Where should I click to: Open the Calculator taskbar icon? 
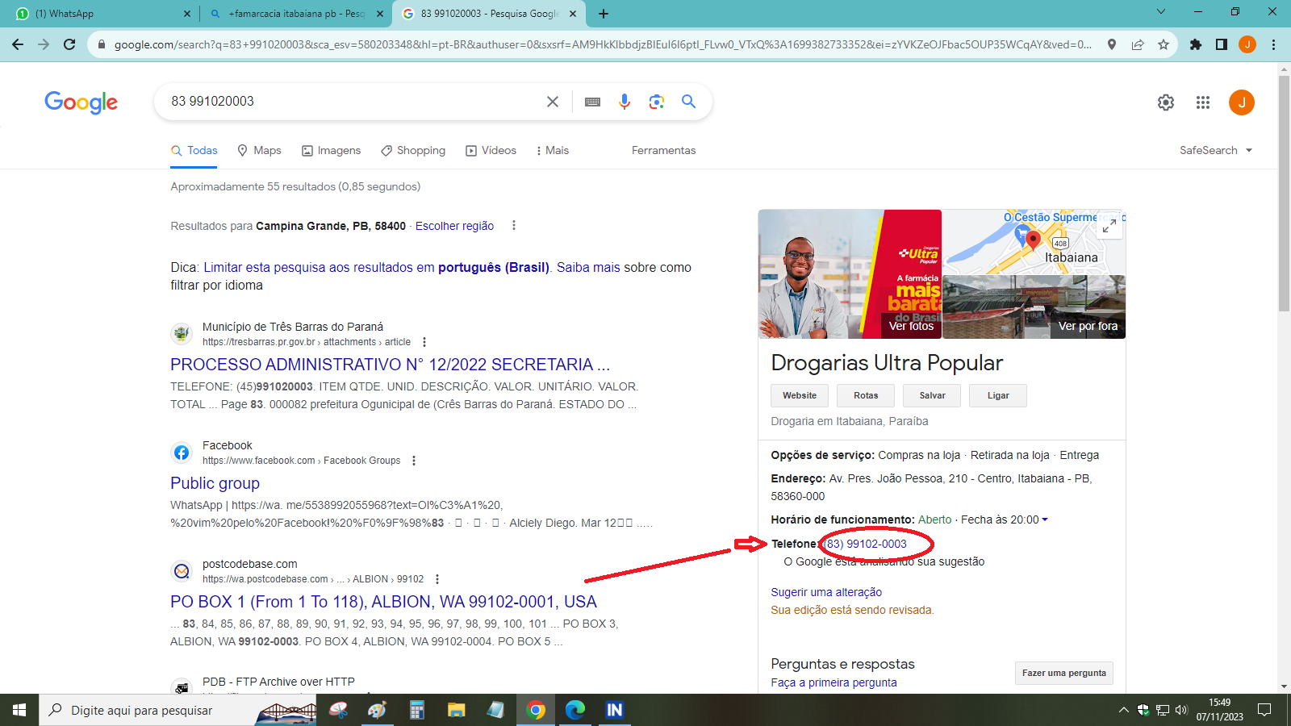tap(417, 710)
